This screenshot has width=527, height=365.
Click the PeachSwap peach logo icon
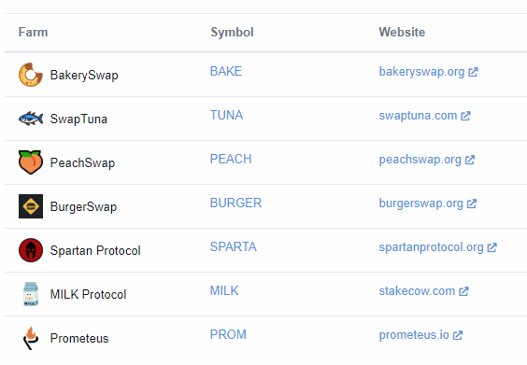[31, 162]
